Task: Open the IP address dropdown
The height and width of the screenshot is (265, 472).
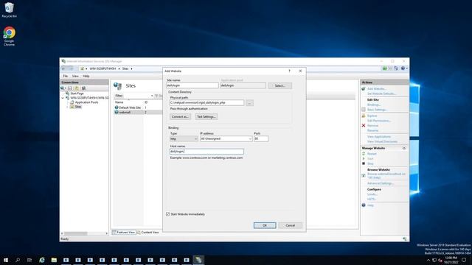Action: 226,139
